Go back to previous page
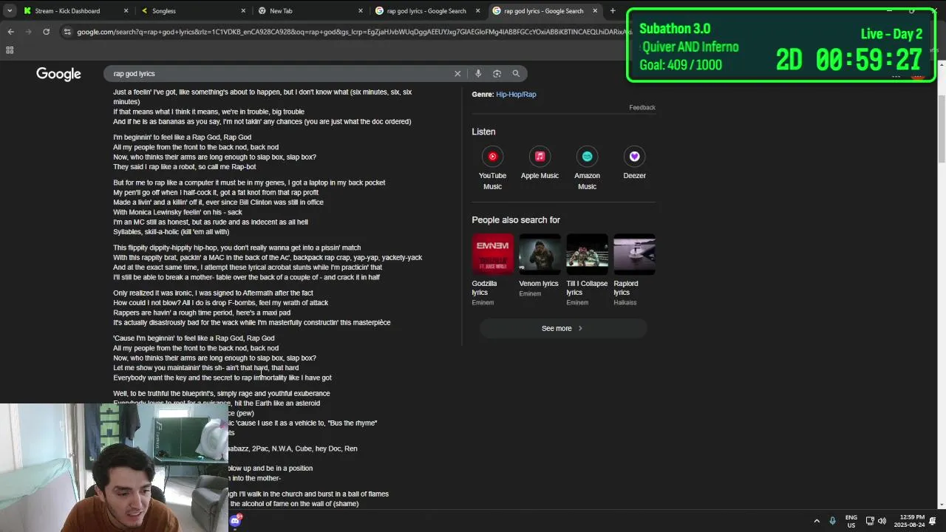Viewport: 946px width, 532px height. point(10,32)
